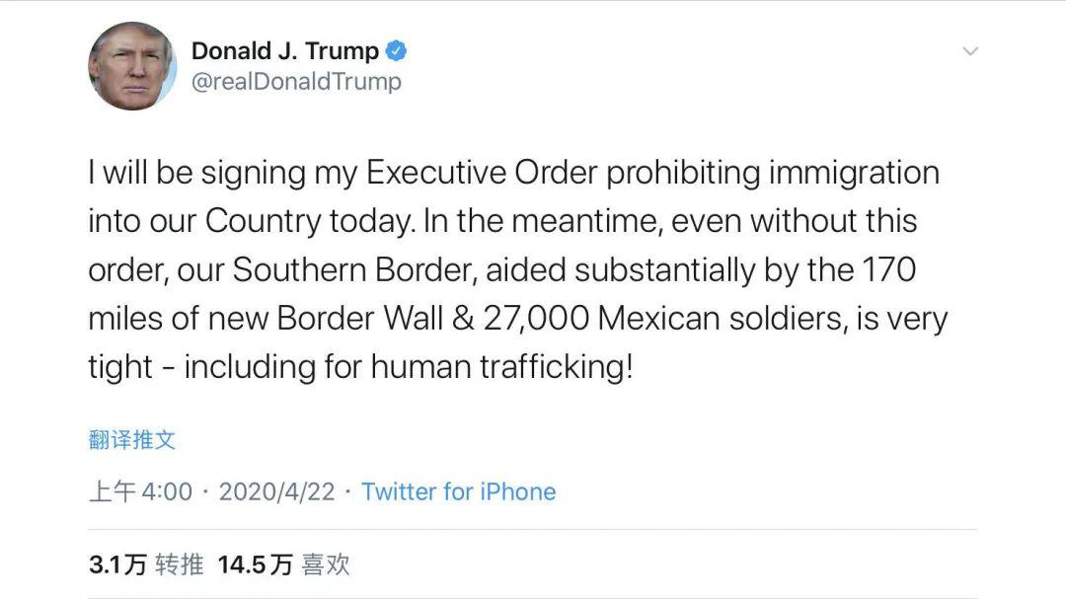This screenshot has width=1066, height=599.
Task: Open the tweet options chevron menu
Action: (x=970, y=51)
